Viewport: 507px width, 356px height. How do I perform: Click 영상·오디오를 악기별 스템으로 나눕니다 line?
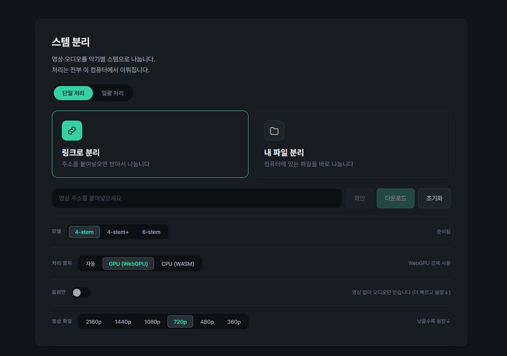click(103, 59)
